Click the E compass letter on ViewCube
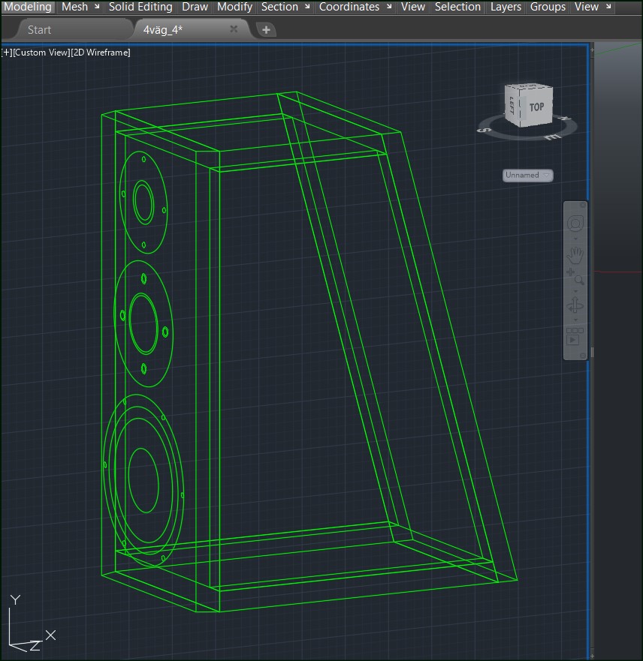This screenshot has height=661, width=643. (553, 137)
